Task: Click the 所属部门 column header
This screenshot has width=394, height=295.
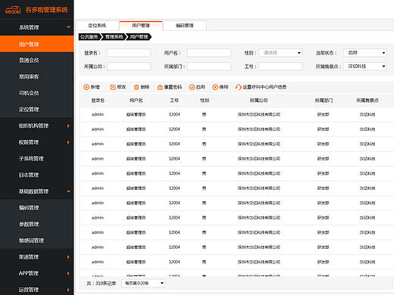Action: click(x=324, y=101)
